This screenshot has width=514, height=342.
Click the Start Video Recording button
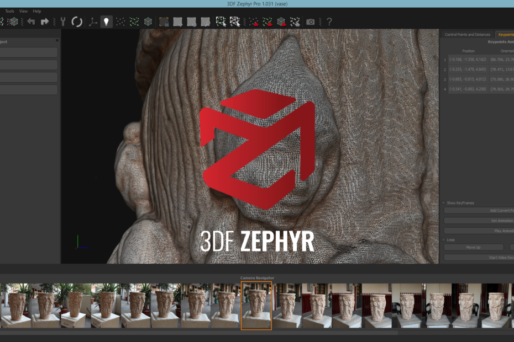479,258
